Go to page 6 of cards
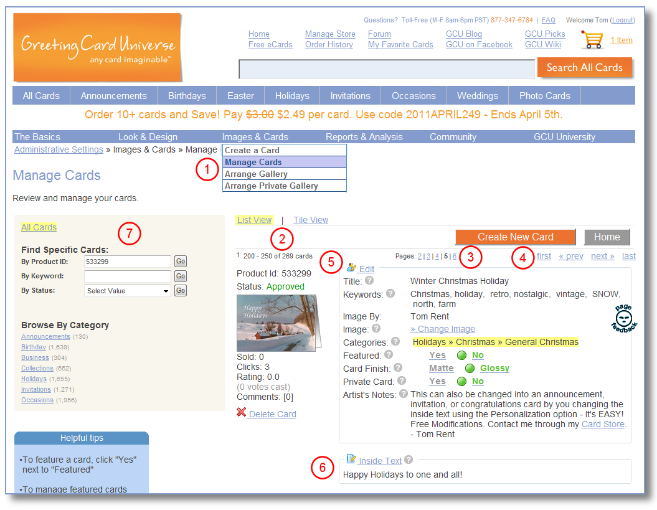Screen dimensions: 657x510 [x=454, y=256]
